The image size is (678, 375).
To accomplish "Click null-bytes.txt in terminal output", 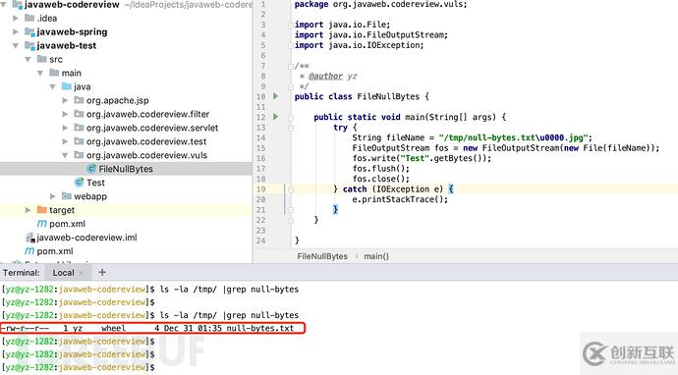I will click(259, 328).
